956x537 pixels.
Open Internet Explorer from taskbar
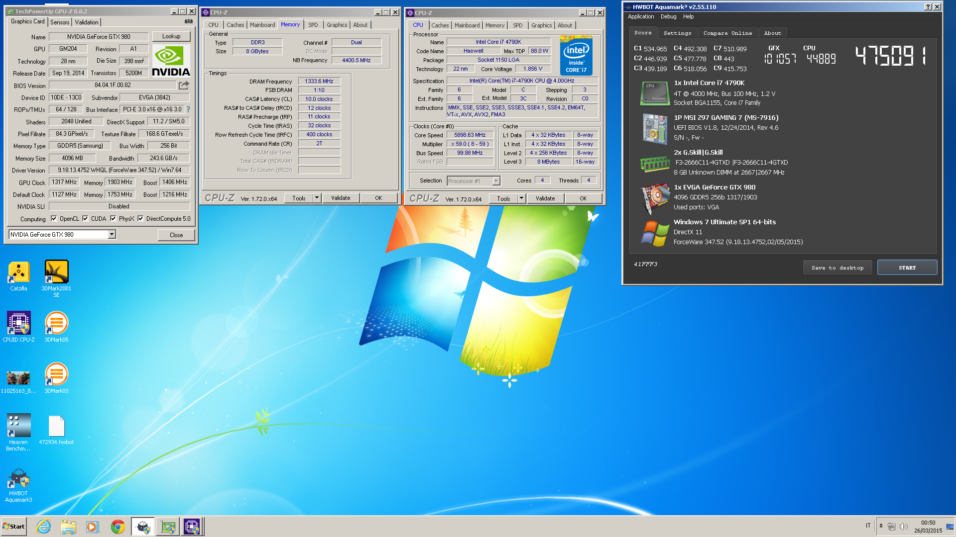tap(44, 527)
